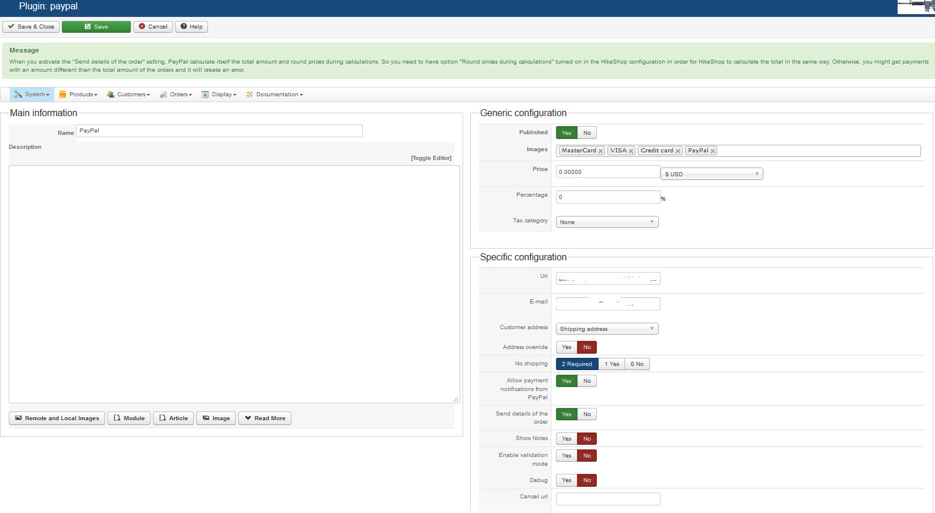The height and width of the screenshot is (513, 935).
Task: Click the Cancel button
Action: (153, 27)
